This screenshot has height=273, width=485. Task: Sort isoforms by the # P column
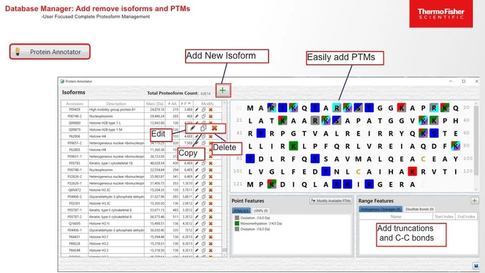click(186, 103)
